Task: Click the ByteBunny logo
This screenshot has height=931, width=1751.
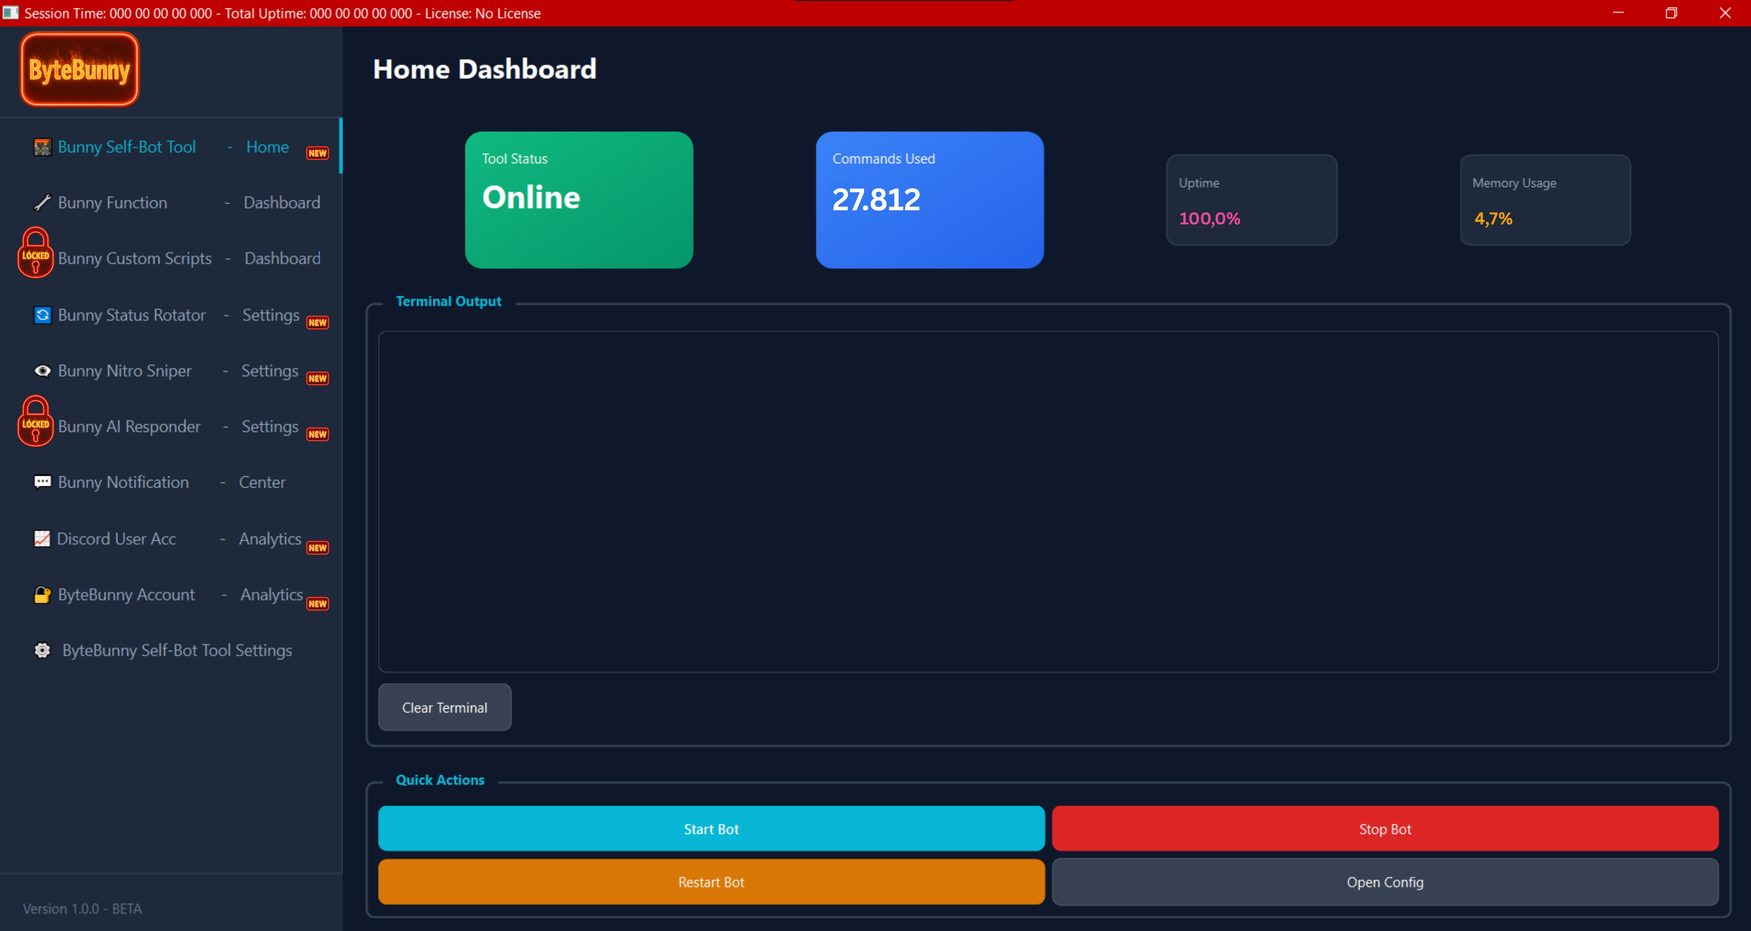Action: pos(79,68)
